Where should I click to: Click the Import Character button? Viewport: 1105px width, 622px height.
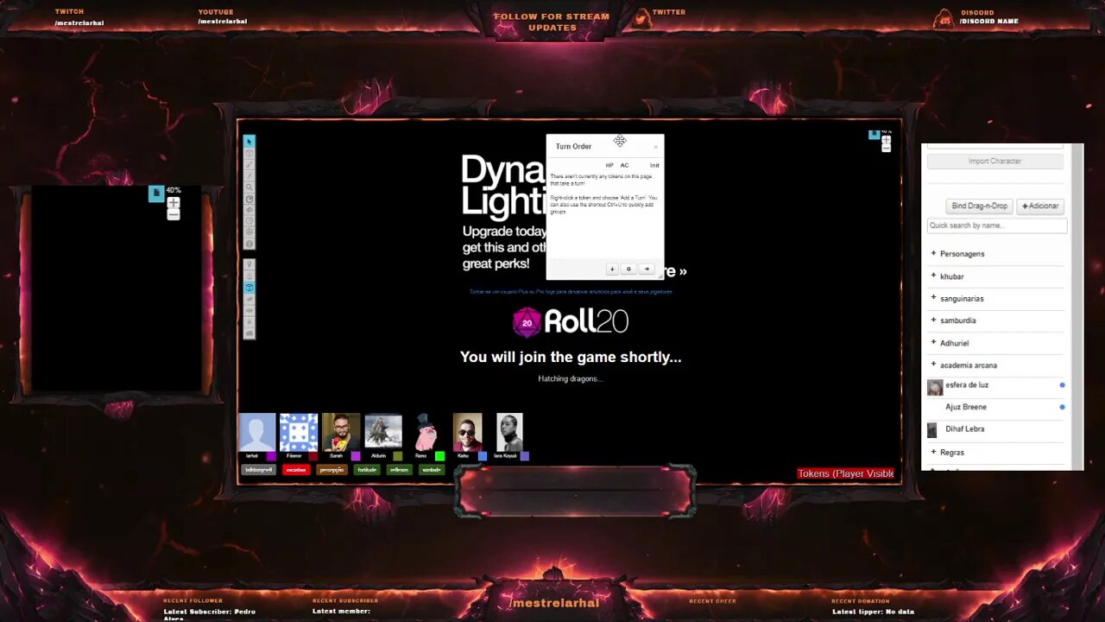(994, 162)
